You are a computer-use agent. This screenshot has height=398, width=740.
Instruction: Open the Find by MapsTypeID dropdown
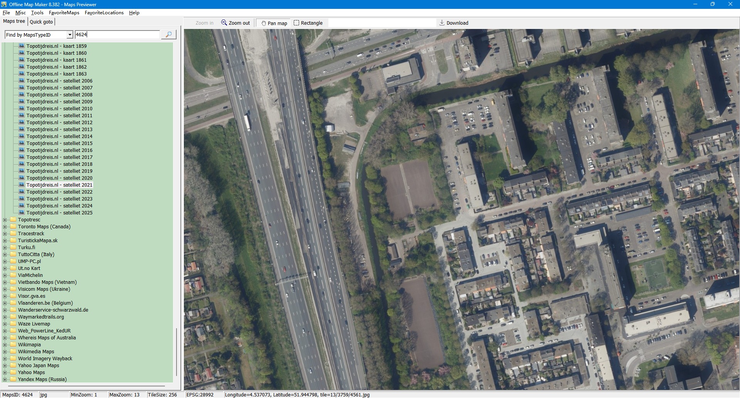(70, 35)
